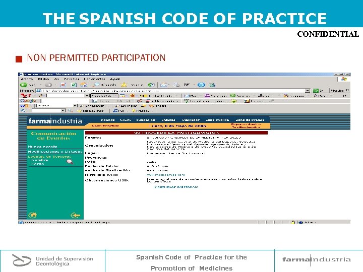Click the Yahoo Shopping icon

pyautogui.click(x=286, y=96)
